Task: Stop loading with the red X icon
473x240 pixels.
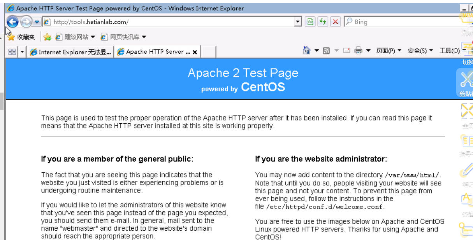Action: pyautogui.click(x=335, y=22)
